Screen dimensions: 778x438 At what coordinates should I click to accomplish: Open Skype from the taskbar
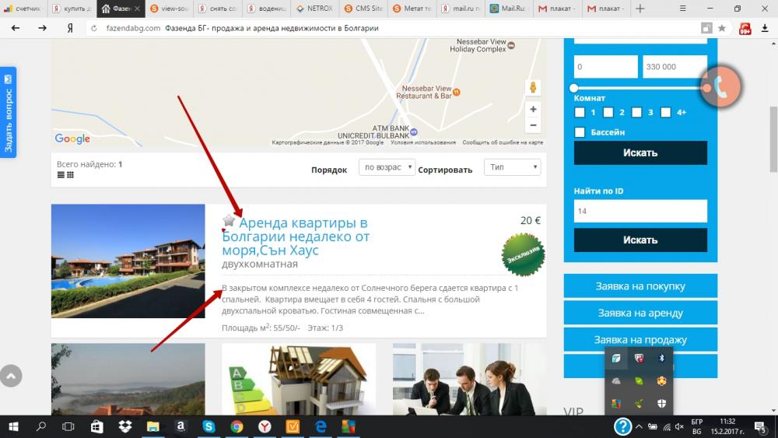click(209, 426)
